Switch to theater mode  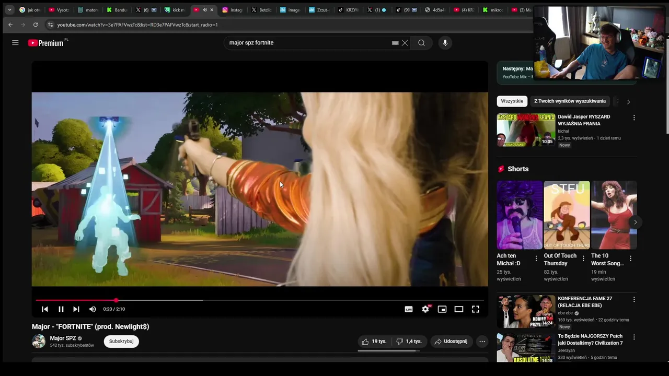point(459,309)
